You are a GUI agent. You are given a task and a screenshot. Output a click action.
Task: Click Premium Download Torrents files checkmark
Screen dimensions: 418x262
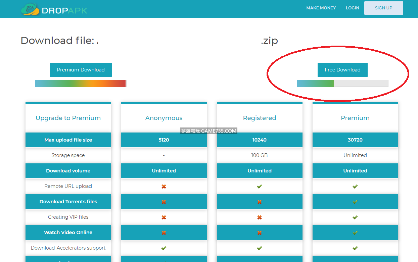pyautogui.click(x=355, y=202)
